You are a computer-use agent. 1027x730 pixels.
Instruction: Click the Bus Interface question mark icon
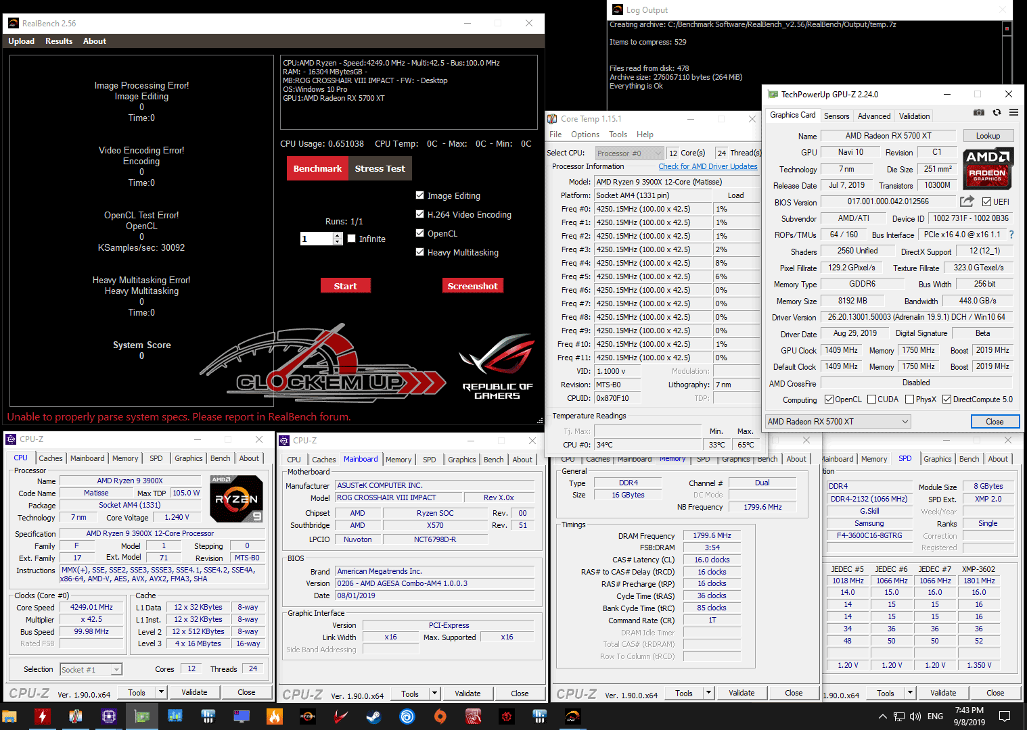pos(1011,235)
